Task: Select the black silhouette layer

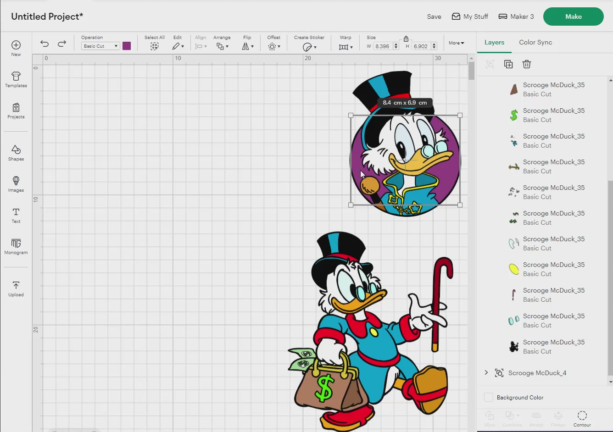Action: tap(514, 347)
